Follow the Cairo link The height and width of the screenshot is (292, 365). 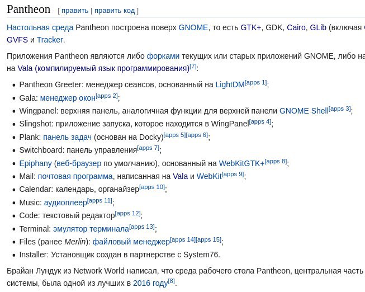click(296, 27)
